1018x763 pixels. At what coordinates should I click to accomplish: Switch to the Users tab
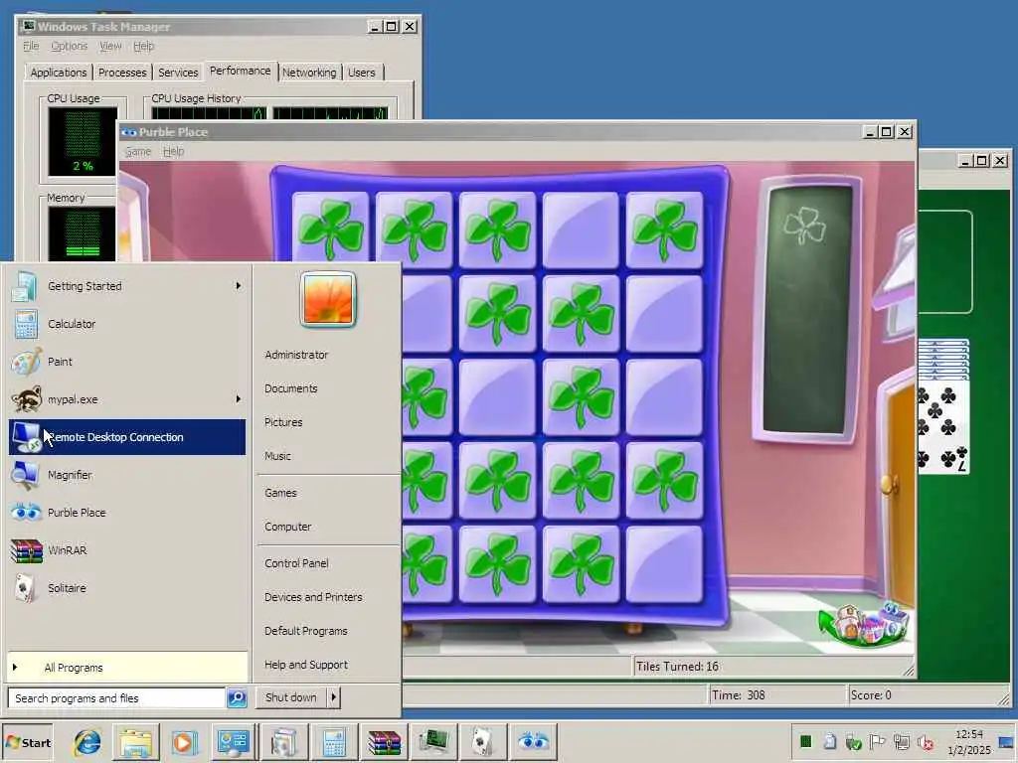coord(362,72)
